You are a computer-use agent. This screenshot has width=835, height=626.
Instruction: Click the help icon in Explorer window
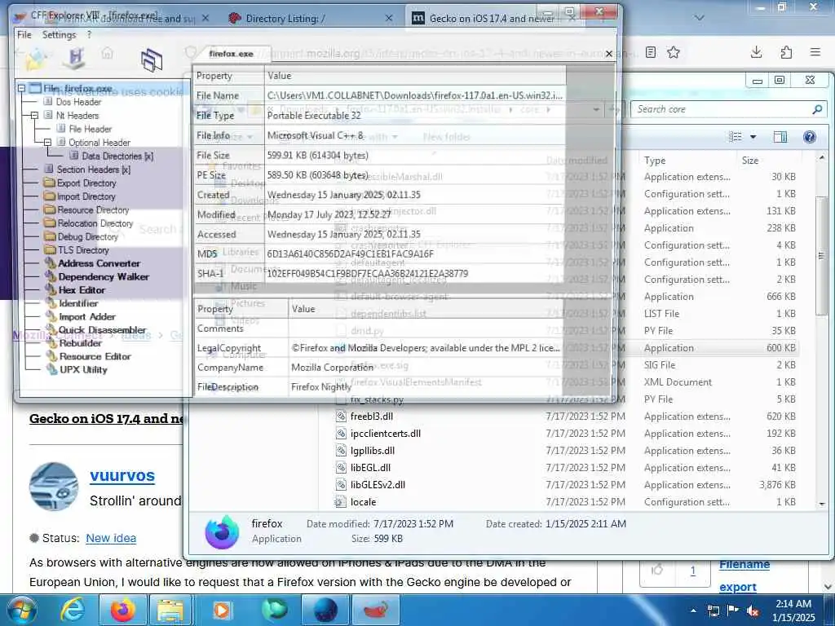pos(810,137)
